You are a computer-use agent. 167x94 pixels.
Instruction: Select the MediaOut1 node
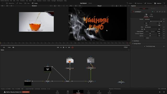[121, 82]
